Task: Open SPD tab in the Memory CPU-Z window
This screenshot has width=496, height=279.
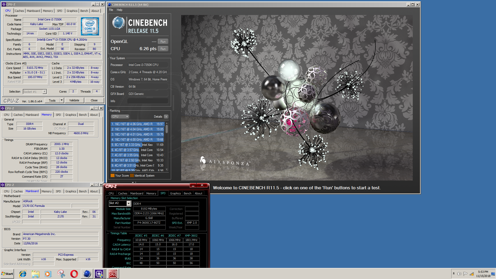Action: pos(58,115)
